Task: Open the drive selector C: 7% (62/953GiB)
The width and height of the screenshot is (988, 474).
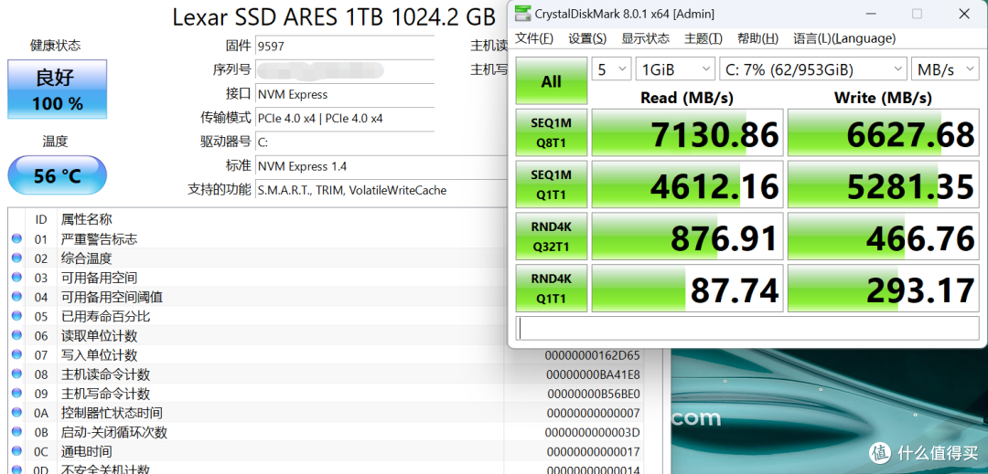Action: point(813,69)
